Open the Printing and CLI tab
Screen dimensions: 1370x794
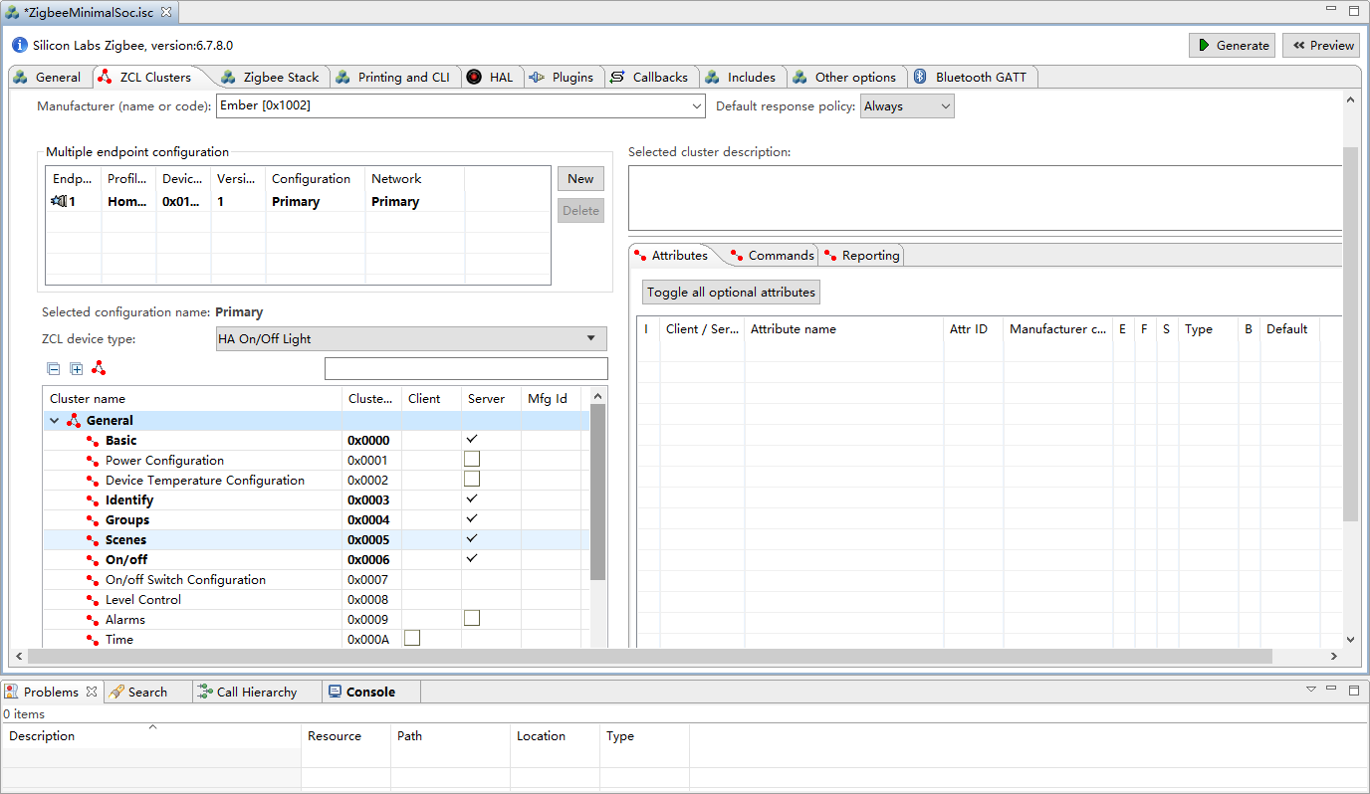(x=393, y=77)
